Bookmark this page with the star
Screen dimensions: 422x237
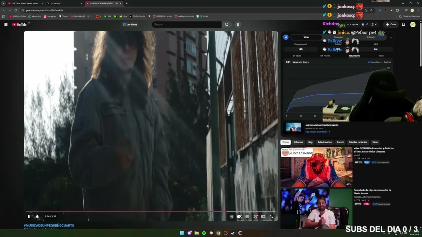click(x=371, y=10)
